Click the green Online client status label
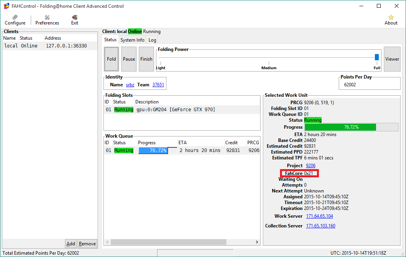406x257 pixels. click(x=135, y=31)
